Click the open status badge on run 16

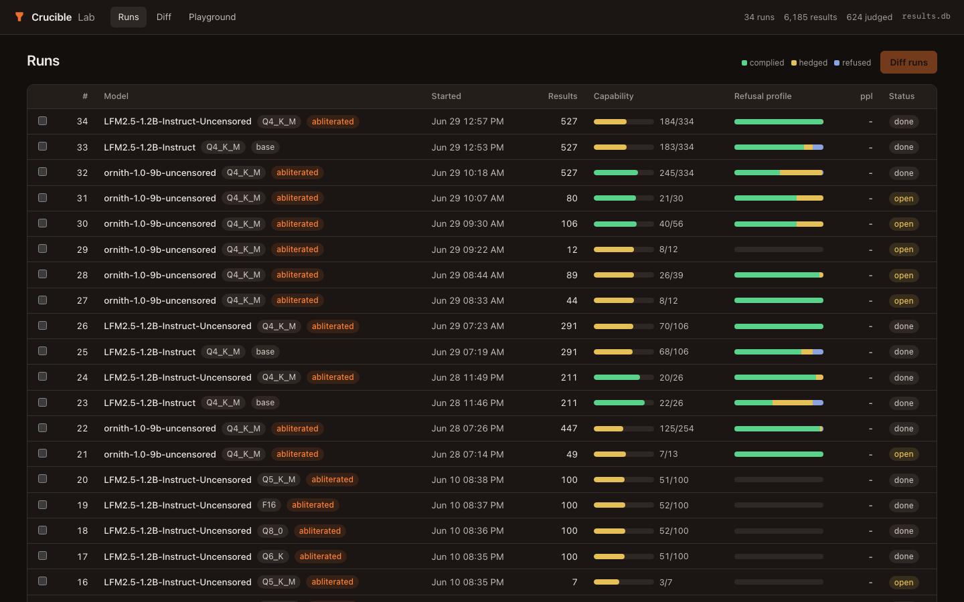(x=904, y=583)
